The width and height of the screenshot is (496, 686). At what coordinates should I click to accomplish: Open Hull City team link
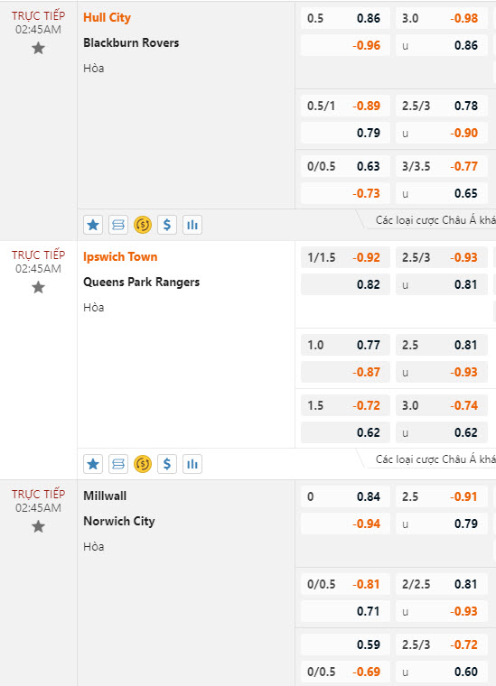click(108, 18)
